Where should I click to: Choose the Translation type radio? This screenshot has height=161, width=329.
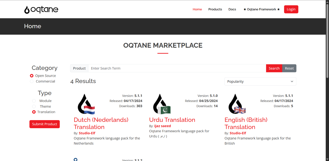point(34,112)
